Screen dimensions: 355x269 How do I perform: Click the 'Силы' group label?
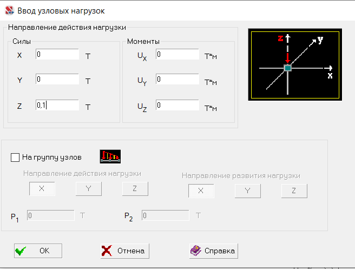(x=22, y=42)
